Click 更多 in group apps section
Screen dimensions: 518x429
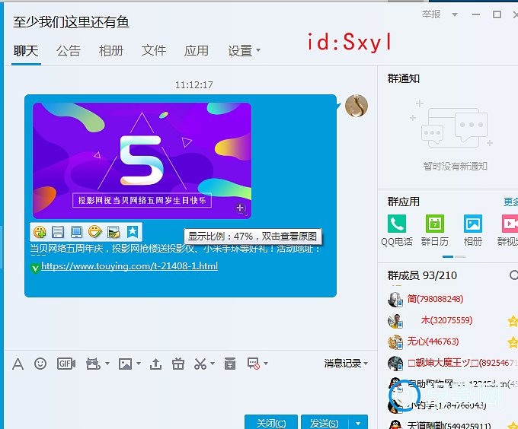point(510,202)
